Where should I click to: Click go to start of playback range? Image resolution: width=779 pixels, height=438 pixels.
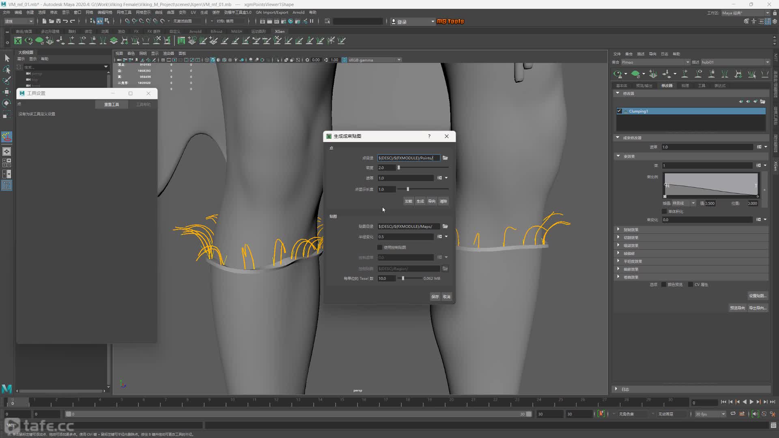(x=723, y=402)
